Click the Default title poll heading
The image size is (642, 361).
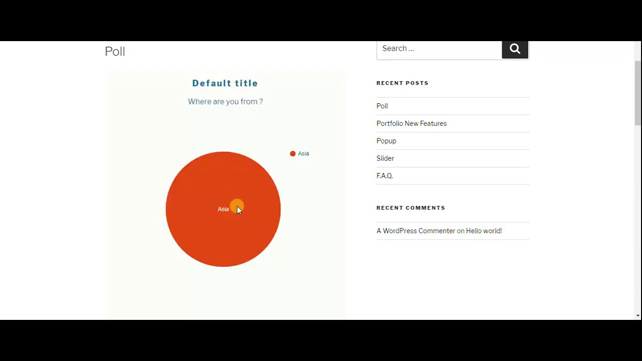pos(225,83)
